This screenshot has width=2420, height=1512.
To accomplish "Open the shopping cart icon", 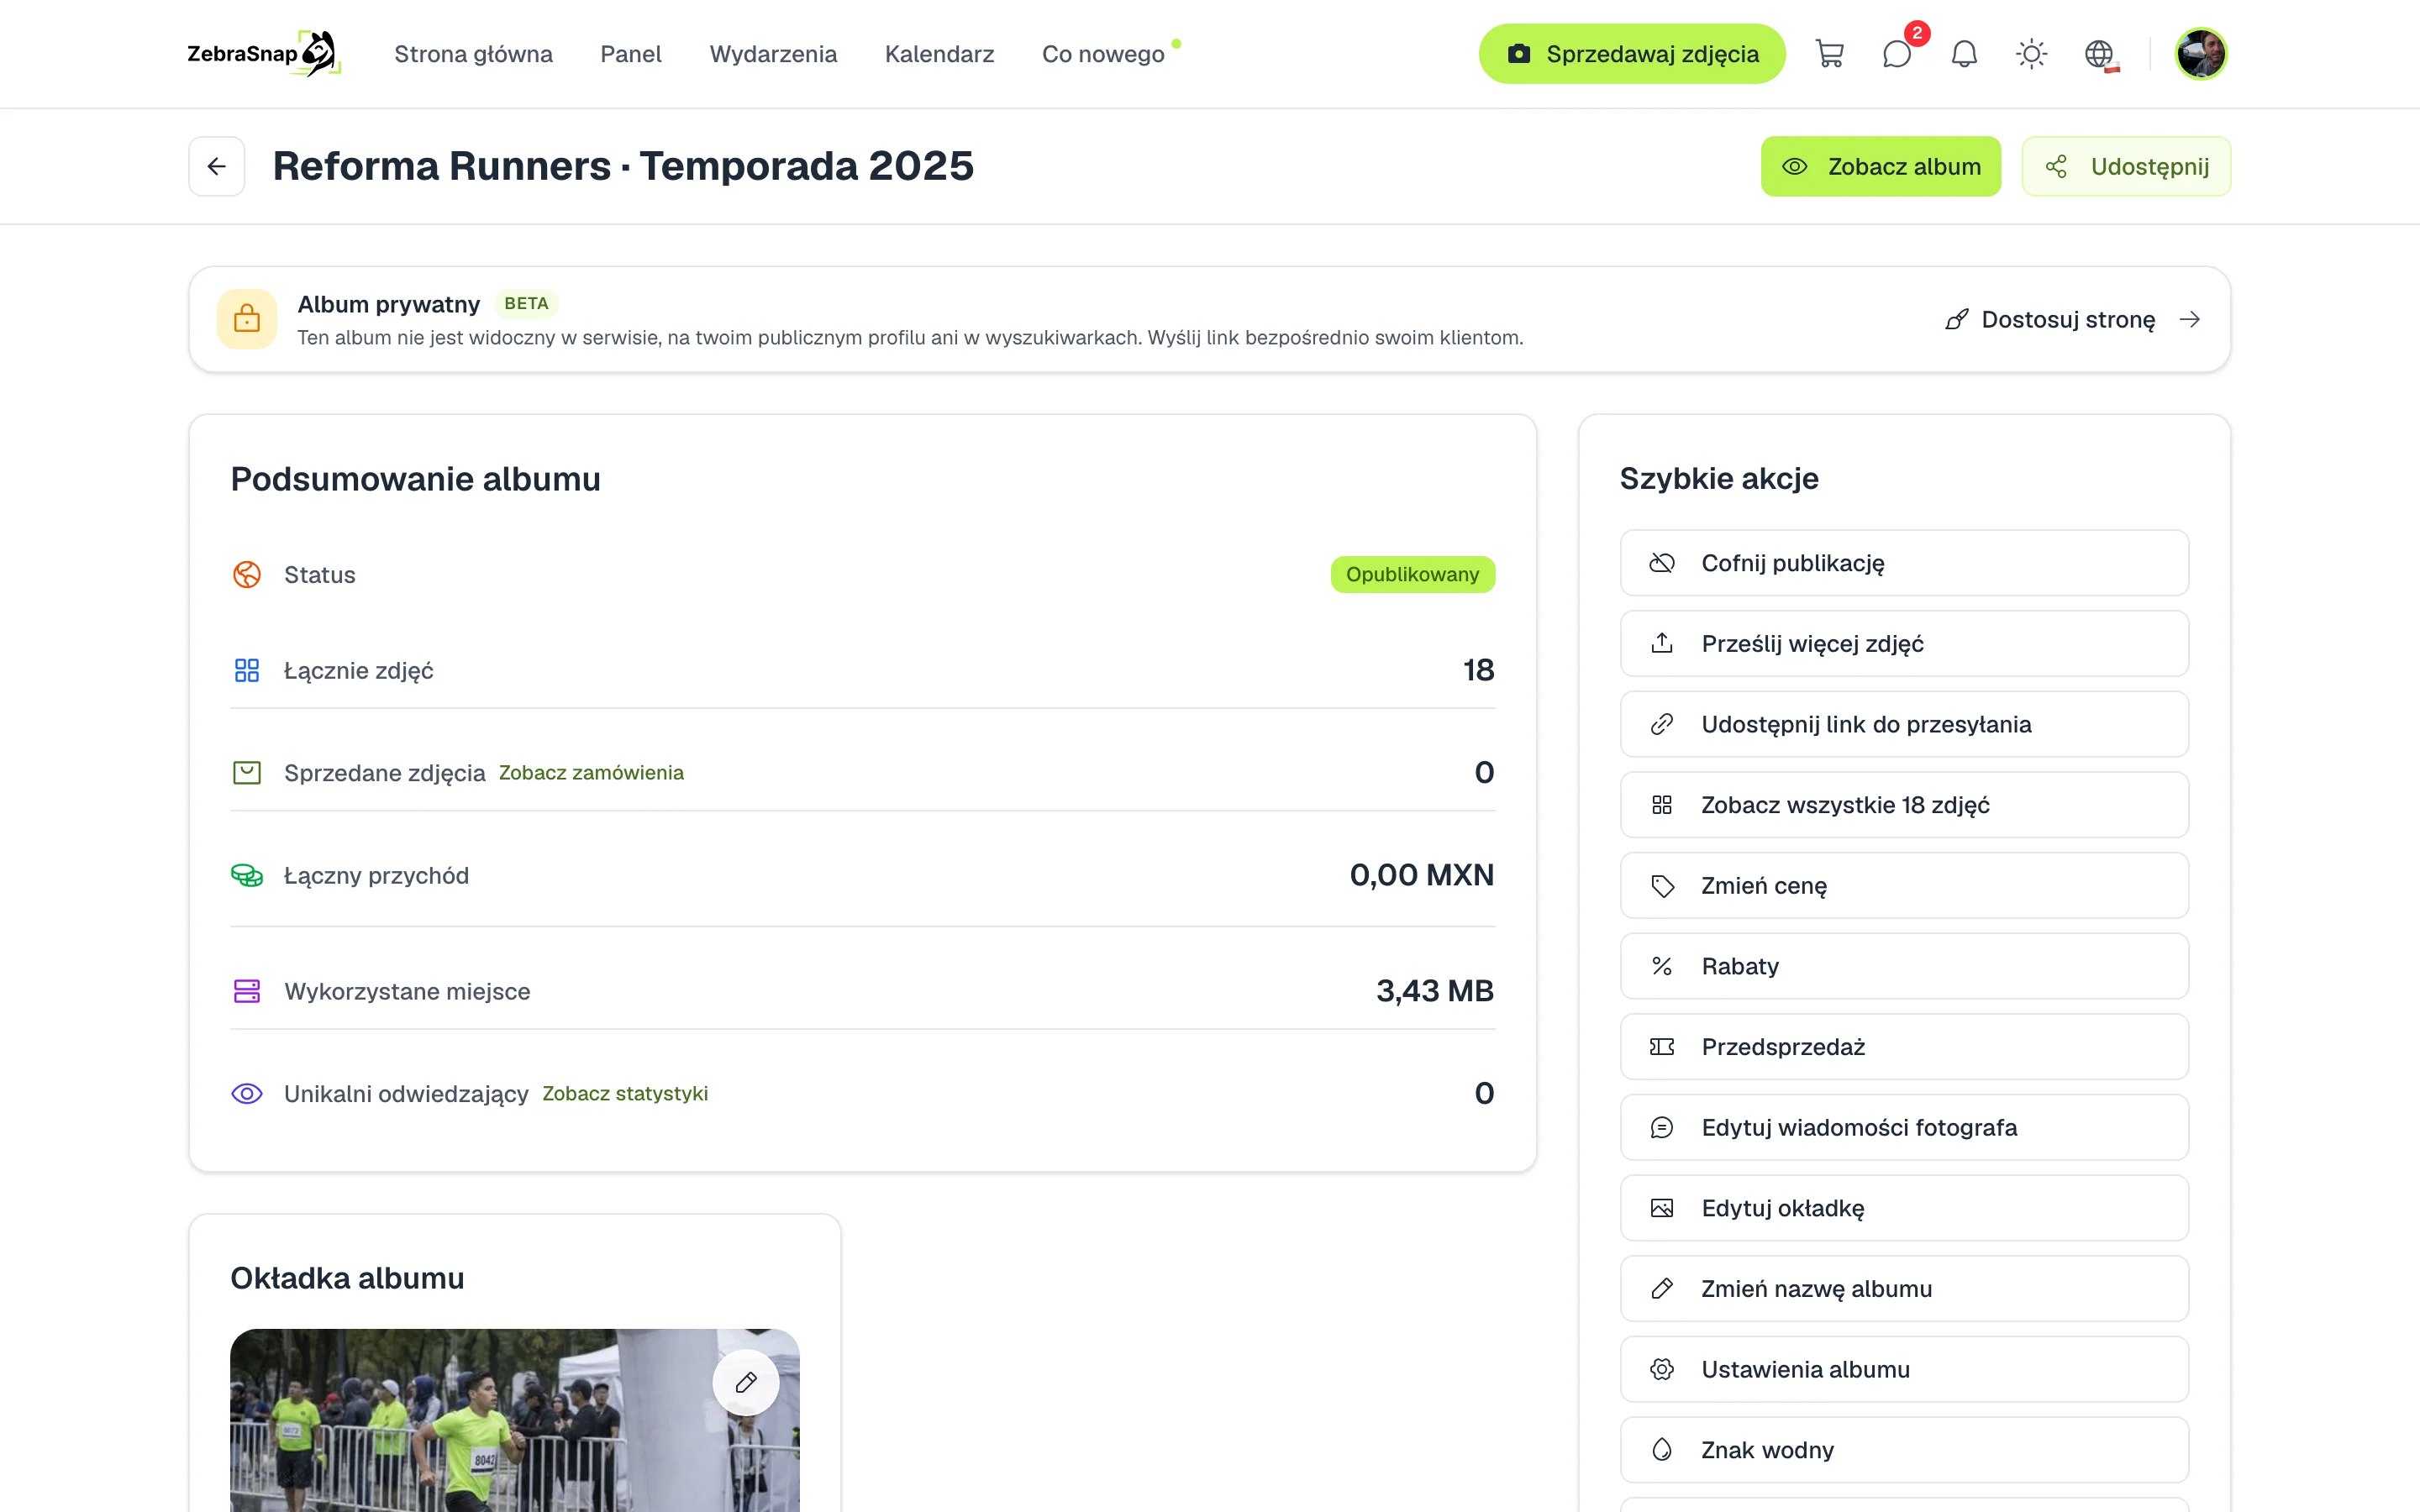I will coord(1829,54).
